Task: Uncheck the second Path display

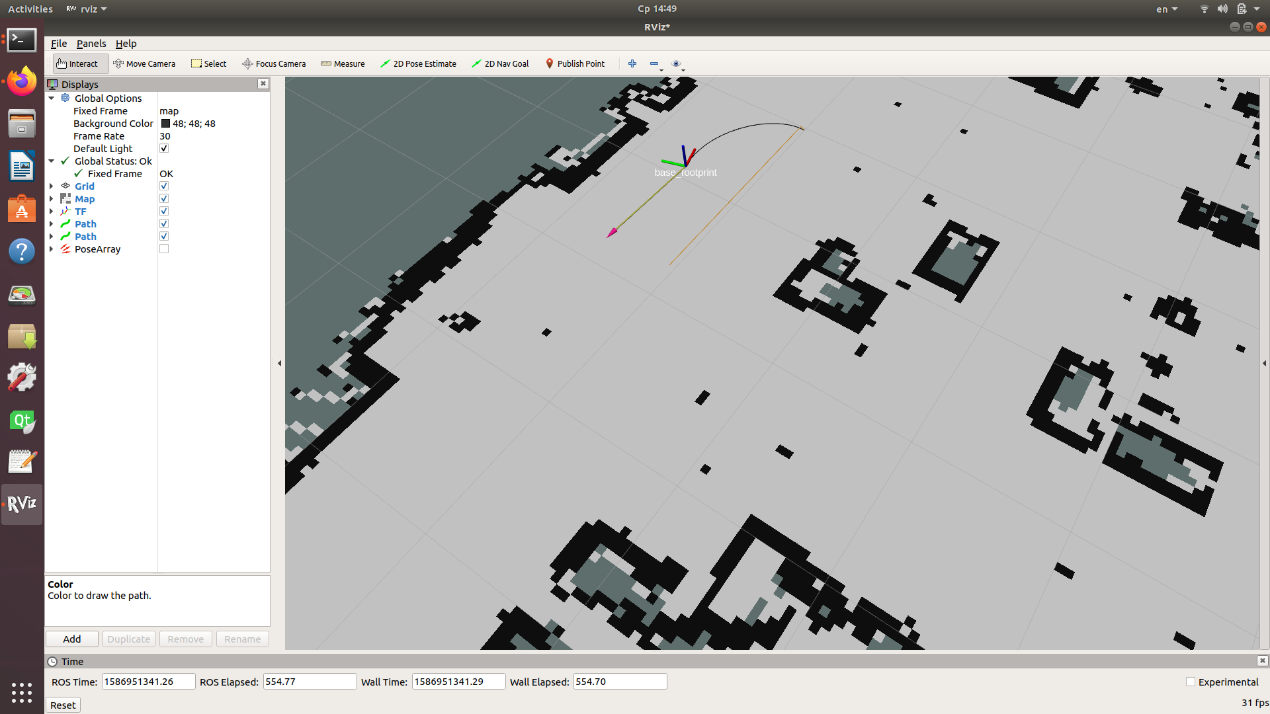Action: 164,237
